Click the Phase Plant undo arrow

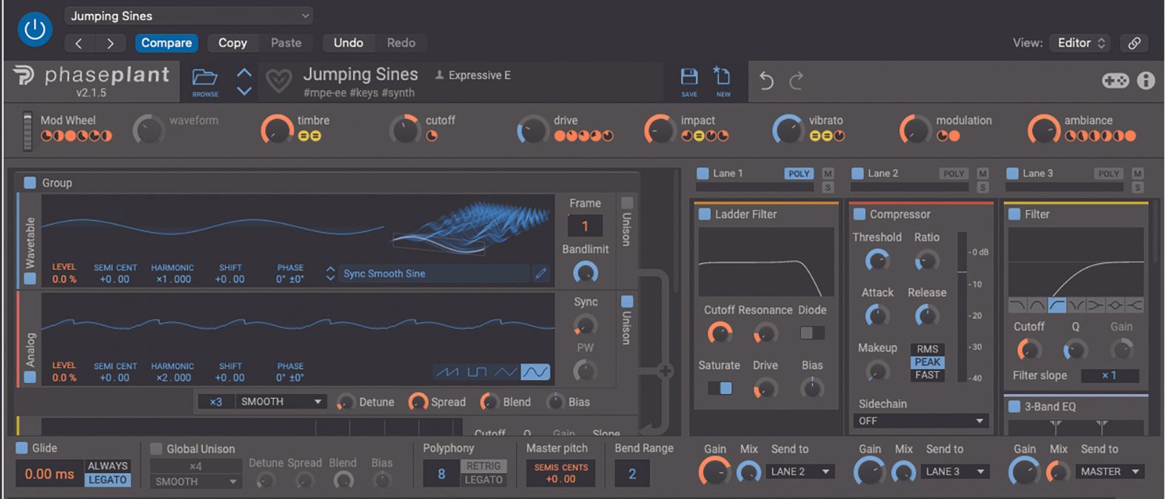[766, 81]
